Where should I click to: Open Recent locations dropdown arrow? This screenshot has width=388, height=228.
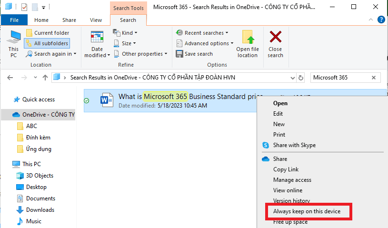point(35,78)
